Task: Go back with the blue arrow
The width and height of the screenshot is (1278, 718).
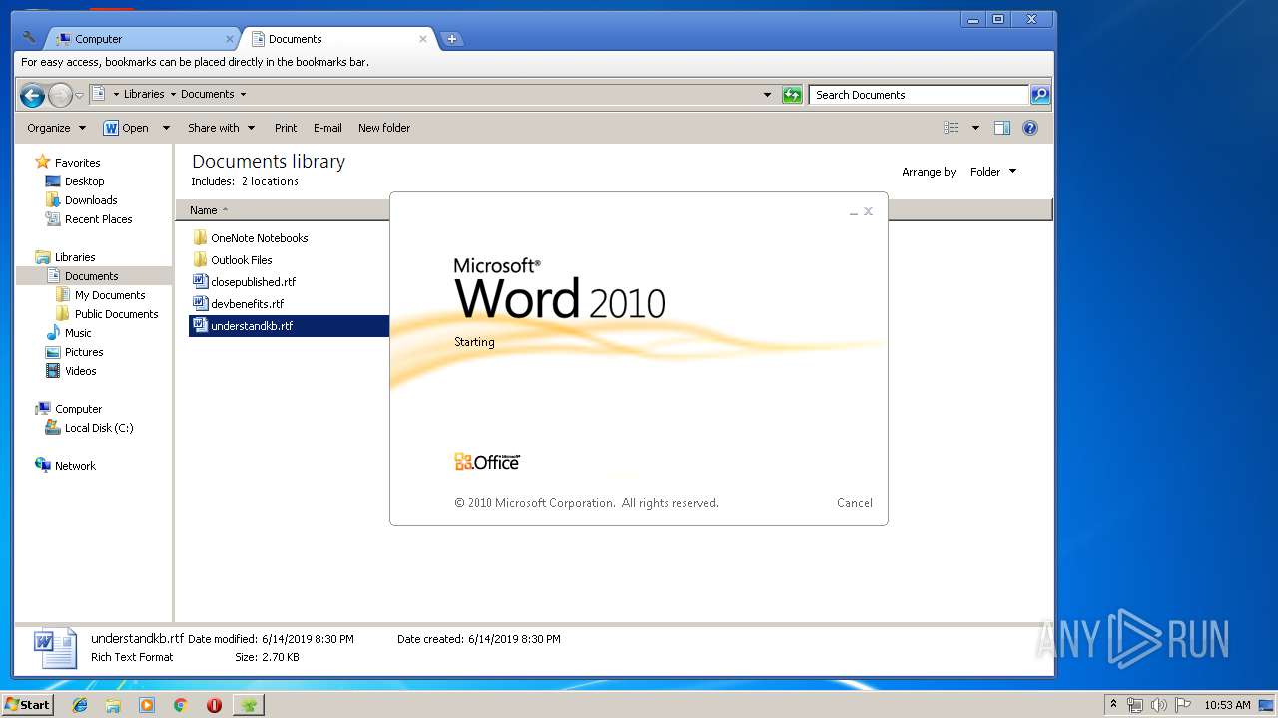Action: point(32,95)
